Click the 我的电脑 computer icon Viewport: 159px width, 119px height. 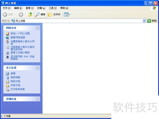click(x=8, y=77)
